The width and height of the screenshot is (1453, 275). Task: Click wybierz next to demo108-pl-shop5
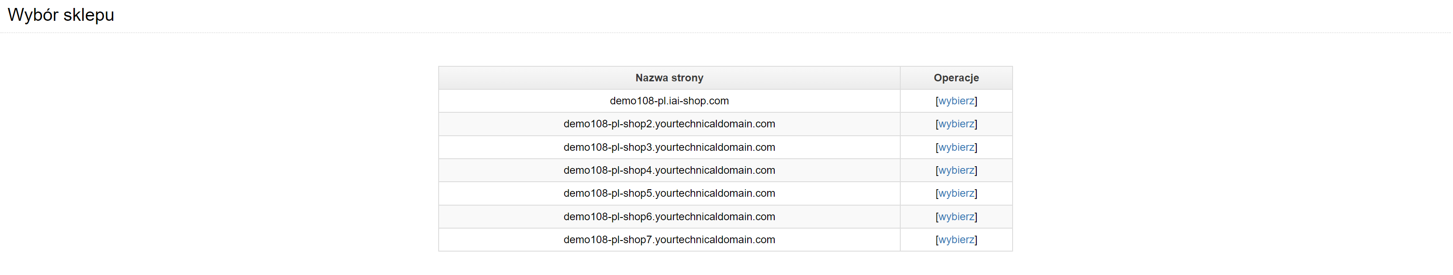(956, 193)
